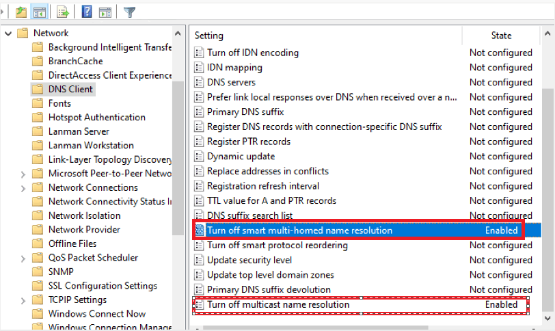
Task: Sort by the State column header
Action: tap(501, 36)
